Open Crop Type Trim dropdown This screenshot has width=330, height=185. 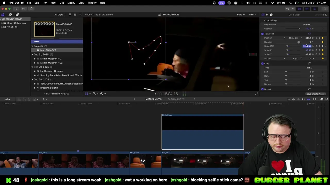point(309,68)
